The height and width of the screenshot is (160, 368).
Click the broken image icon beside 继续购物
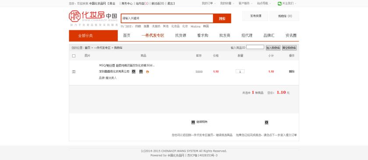click(193, 122)
